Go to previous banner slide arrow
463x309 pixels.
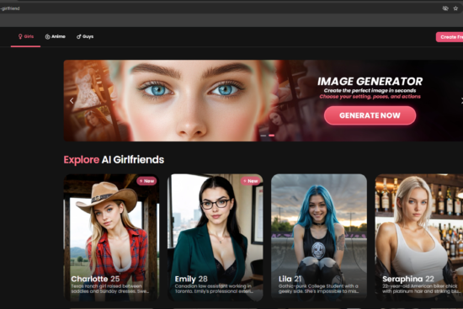[72, 101]
